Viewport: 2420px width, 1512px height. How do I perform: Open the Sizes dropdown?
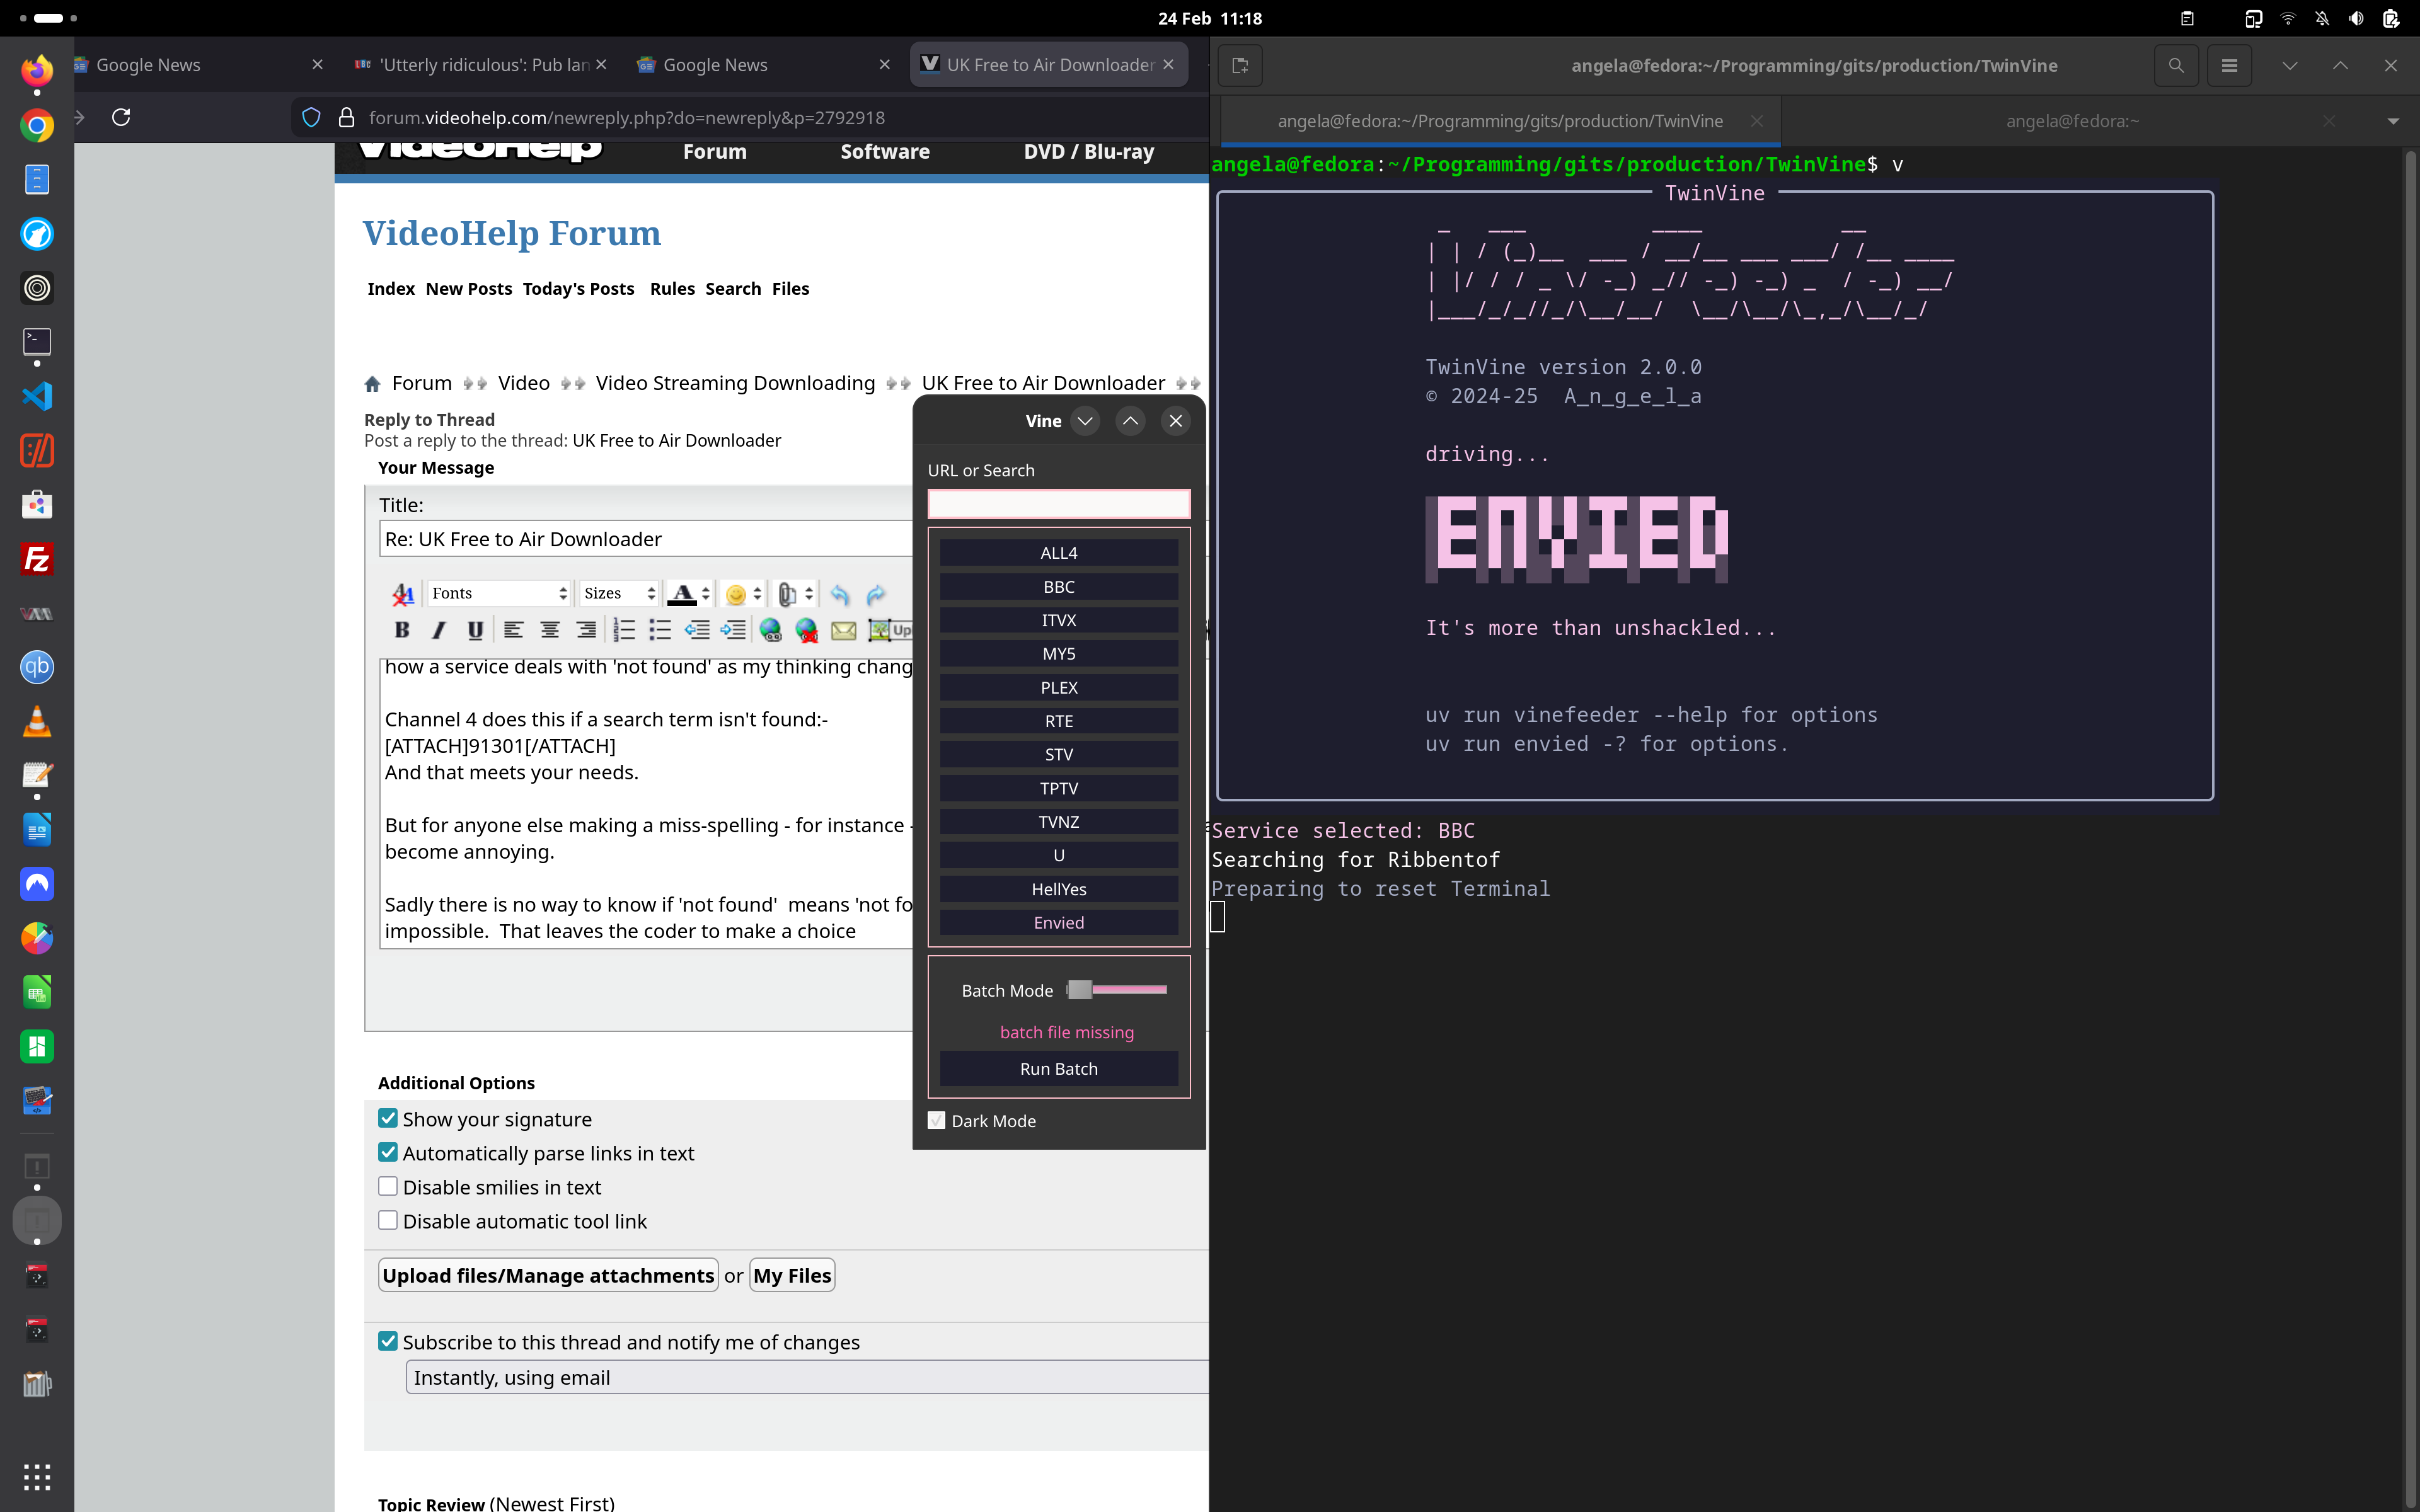point(619,593)
